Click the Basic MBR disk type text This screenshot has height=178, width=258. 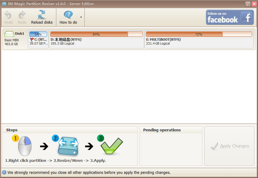pos(12,40)
